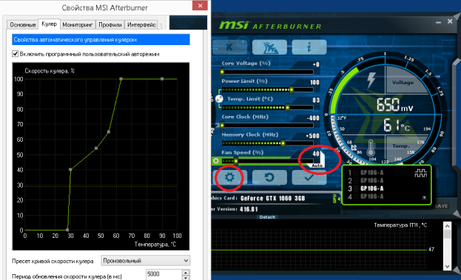The height and width of the screenshot is (280, 461).
Task: Open the Интерфейс tab
Action: (x=141, y=24)
